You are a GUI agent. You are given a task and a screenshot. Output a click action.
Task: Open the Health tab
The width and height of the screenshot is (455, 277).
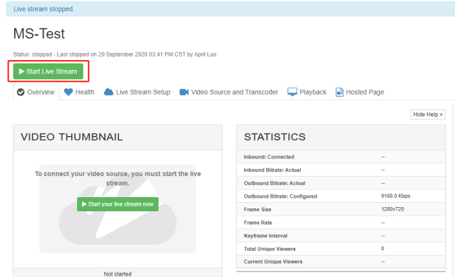[79, 92]
